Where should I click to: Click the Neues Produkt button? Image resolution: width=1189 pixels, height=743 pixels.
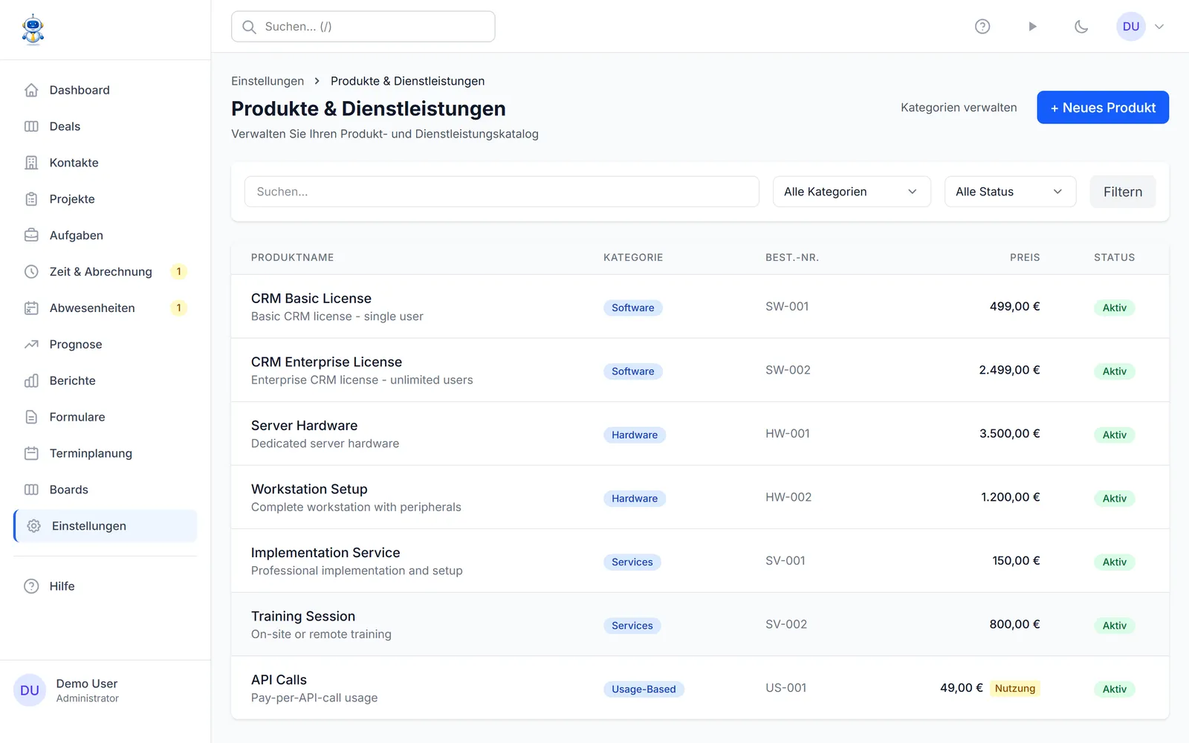click(x=1103, y=108)
